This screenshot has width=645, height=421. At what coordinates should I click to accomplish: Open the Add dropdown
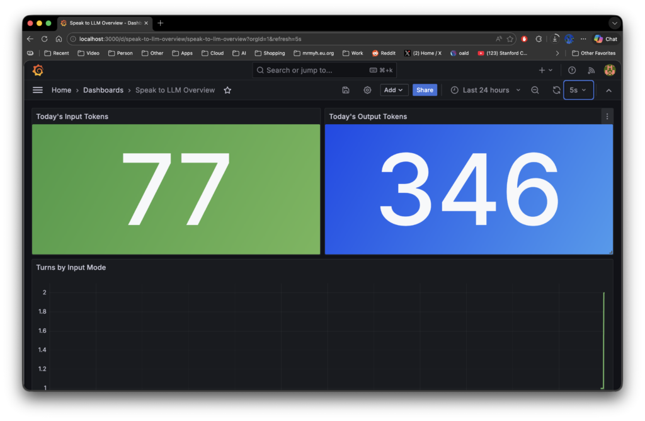(394, 90)
